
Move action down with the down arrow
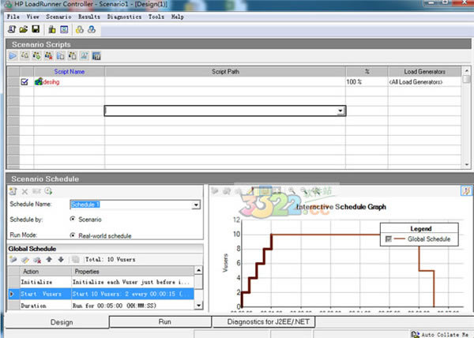pos(60,259)
